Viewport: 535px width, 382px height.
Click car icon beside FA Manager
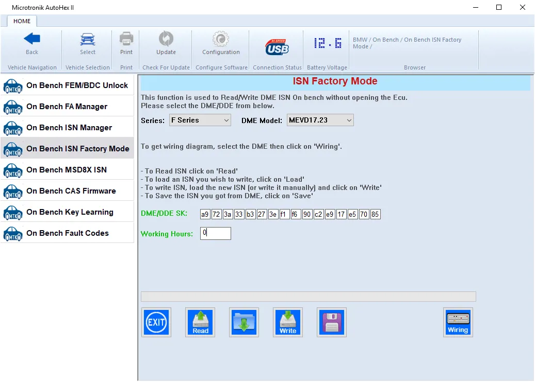coord(13,107)
